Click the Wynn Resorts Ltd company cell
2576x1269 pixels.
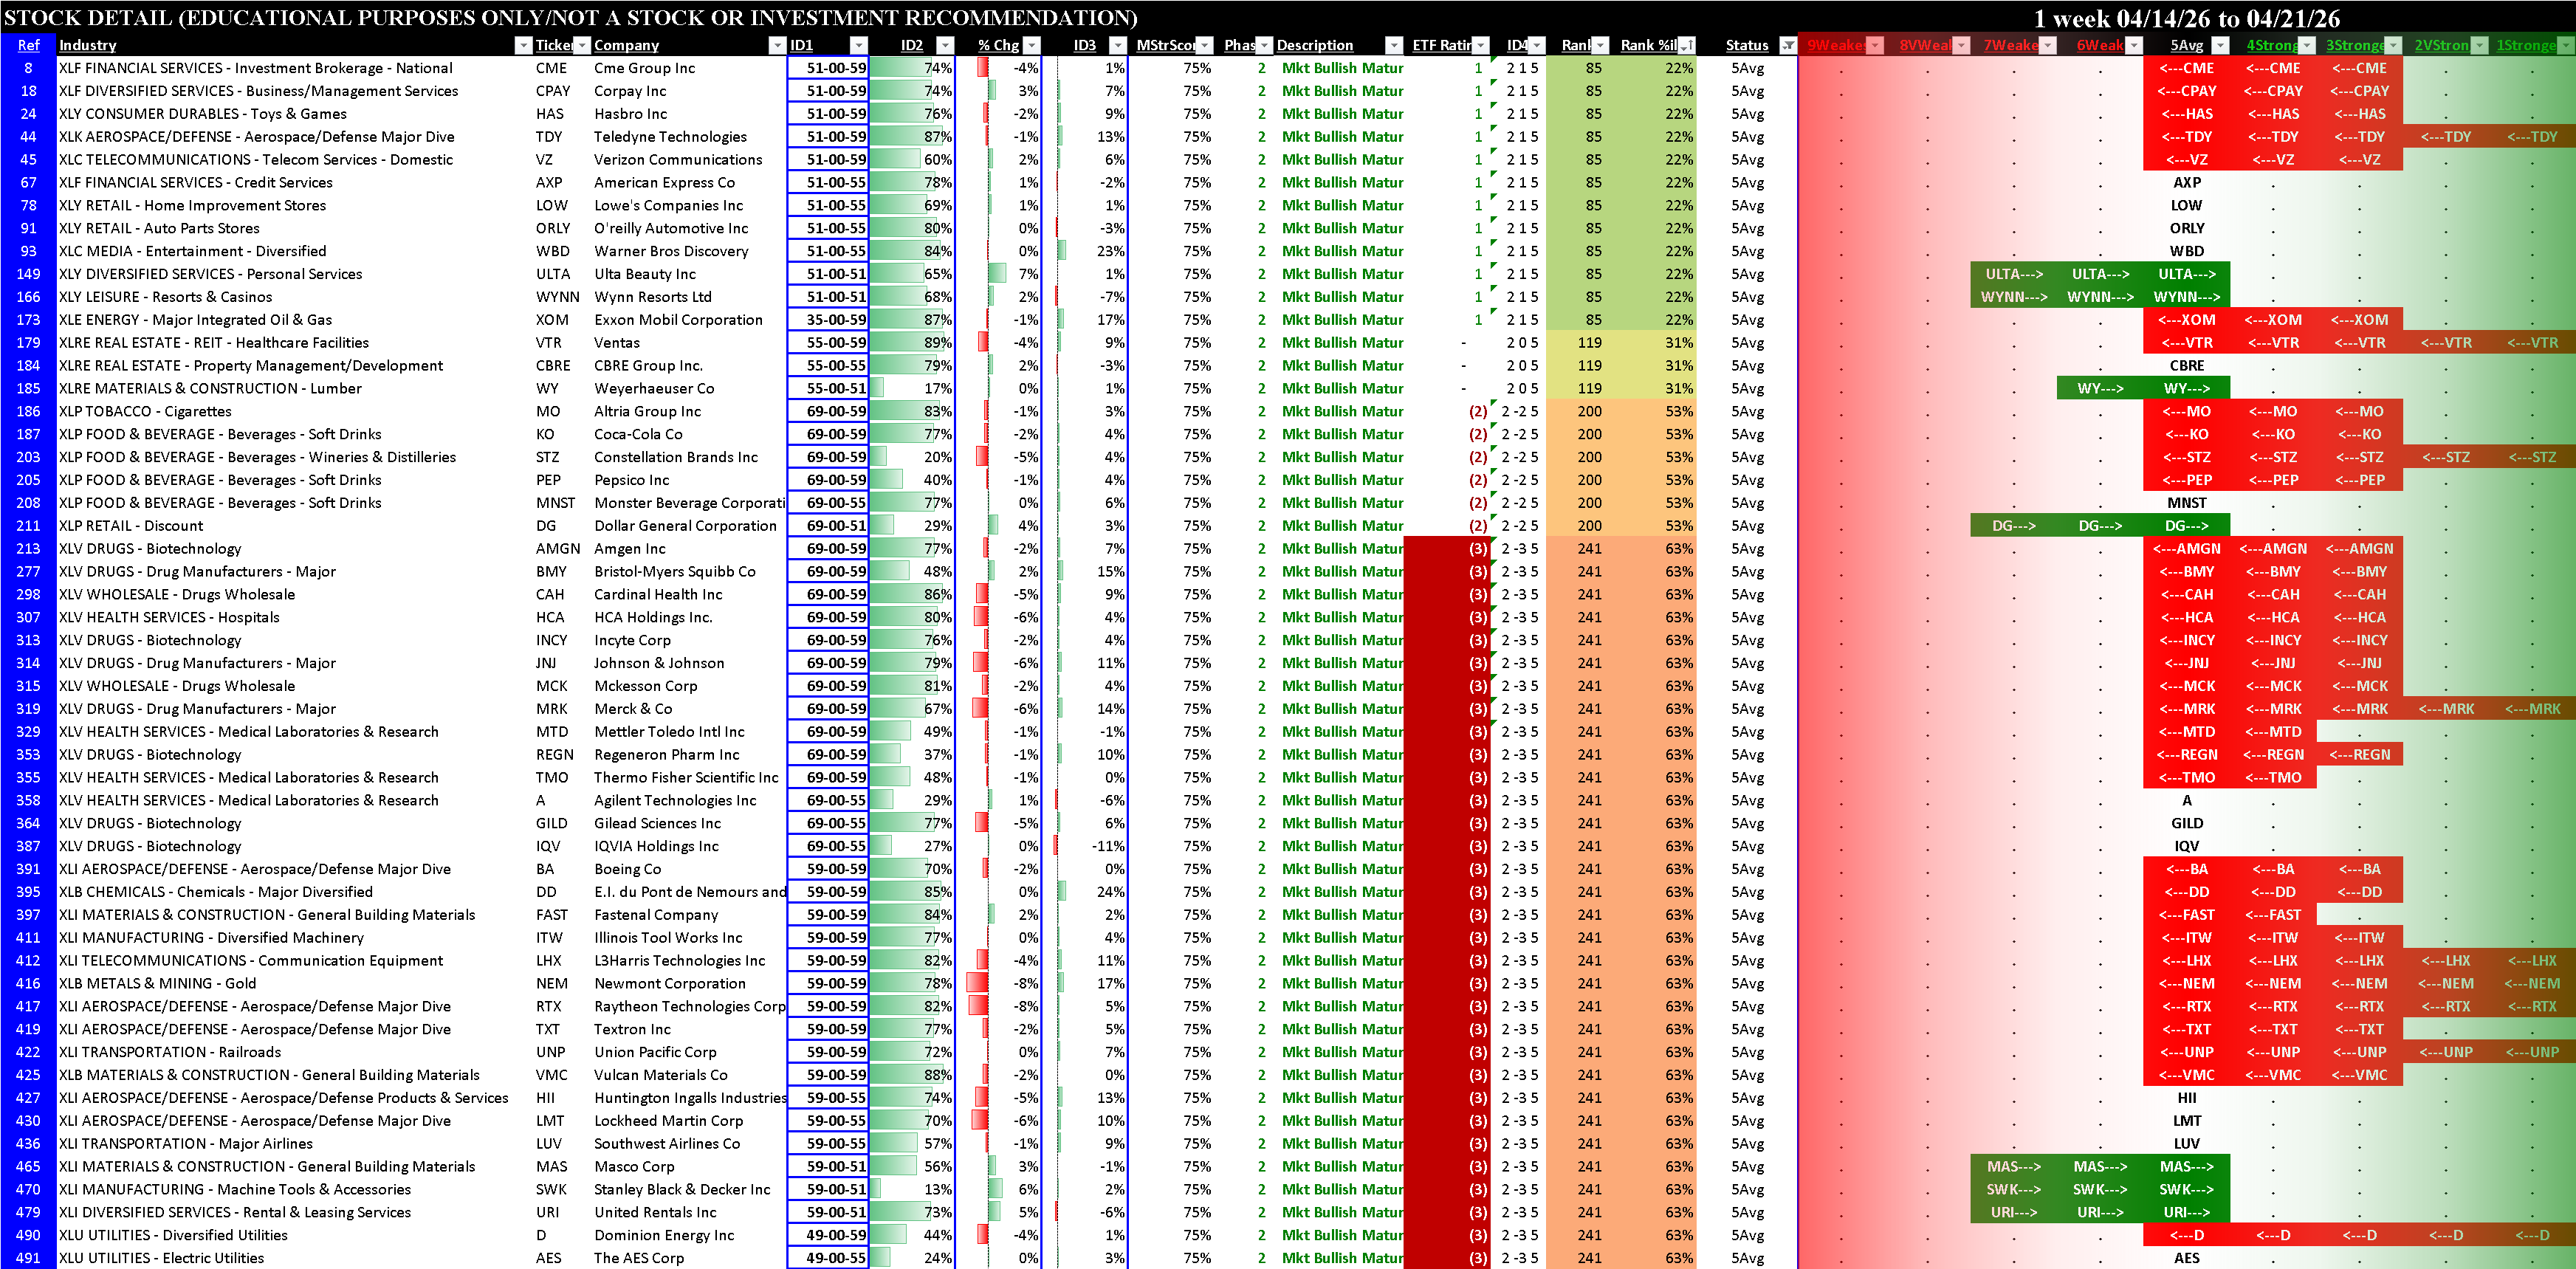click(652, 297)
